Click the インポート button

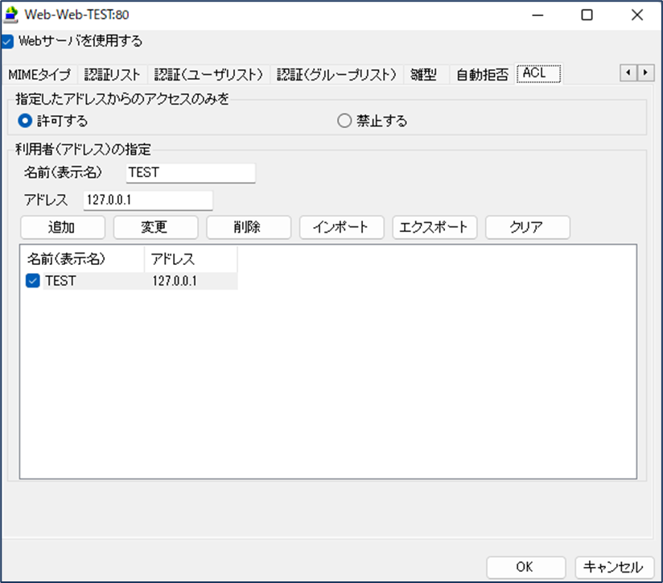[x=342, y=227]
